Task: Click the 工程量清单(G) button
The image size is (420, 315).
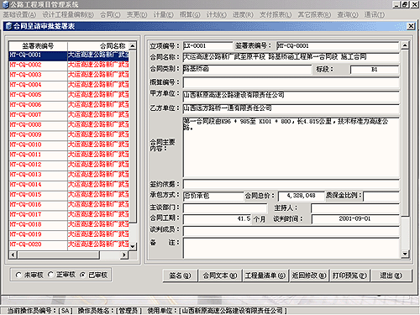Action: [265, 276]
